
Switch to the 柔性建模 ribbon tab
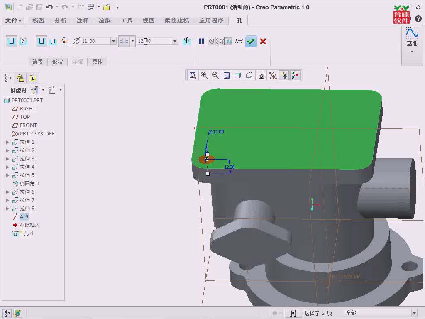177,21
